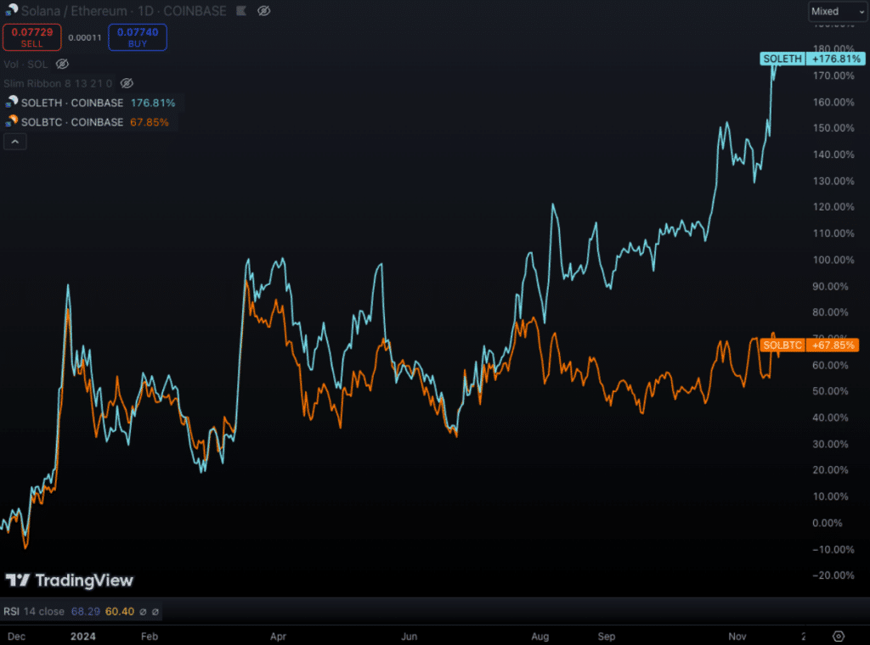Click the Jun label on time axis
The width and height of the screenshot is (870, 645).
[409, 637]
